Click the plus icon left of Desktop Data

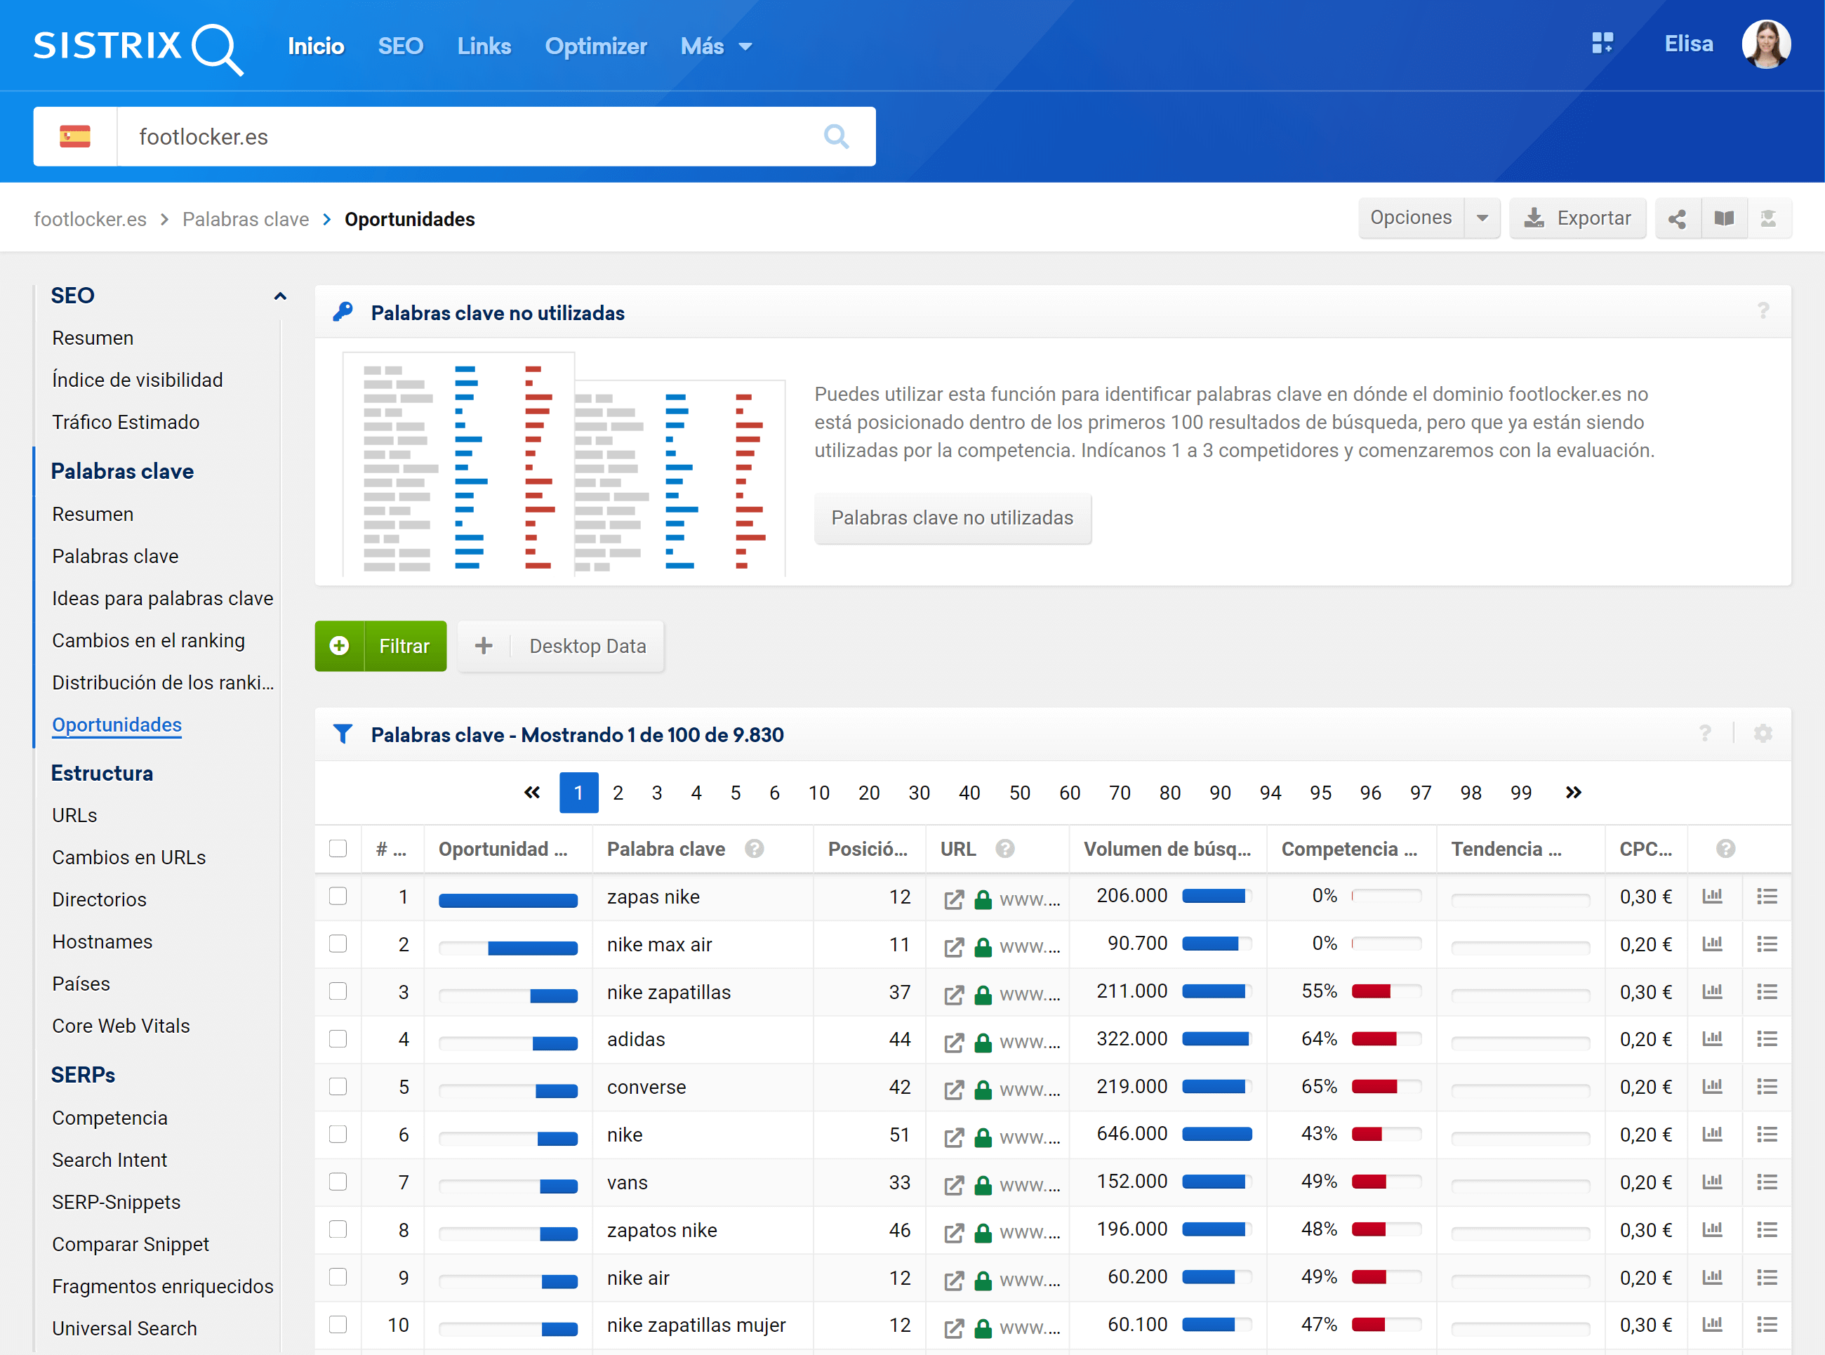484,647
